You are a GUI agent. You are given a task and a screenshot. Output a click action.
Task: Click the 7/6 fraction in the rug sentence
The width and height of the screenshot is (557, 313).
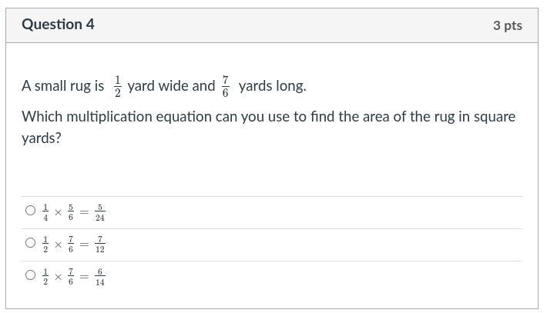(226, 85)
